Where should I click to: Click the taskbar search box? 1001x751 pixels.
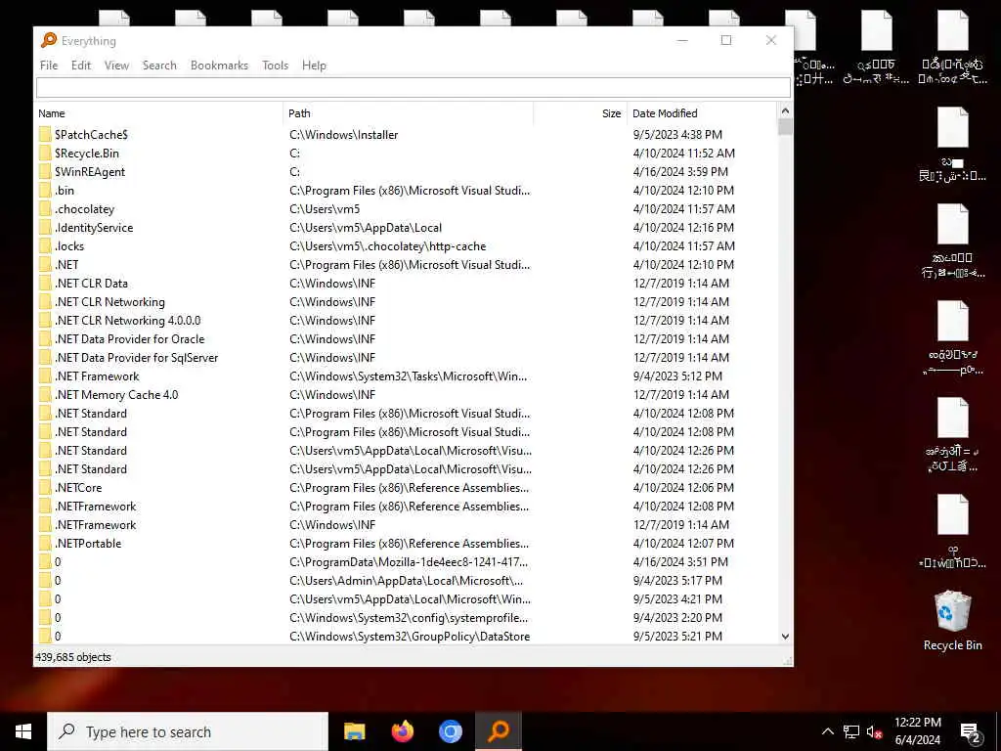(x=188, y=731)
